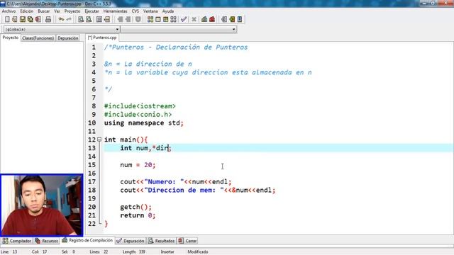This screenshot has height=255, width=454.
Task: Create a new source file
Action: pos(7,19)
